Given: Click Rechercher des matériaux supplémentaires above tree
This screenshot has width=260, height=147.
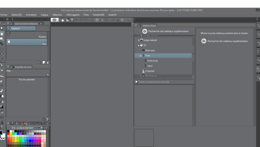Looking at the screenshot, I should pyautogui.click(x=168, y=31).
